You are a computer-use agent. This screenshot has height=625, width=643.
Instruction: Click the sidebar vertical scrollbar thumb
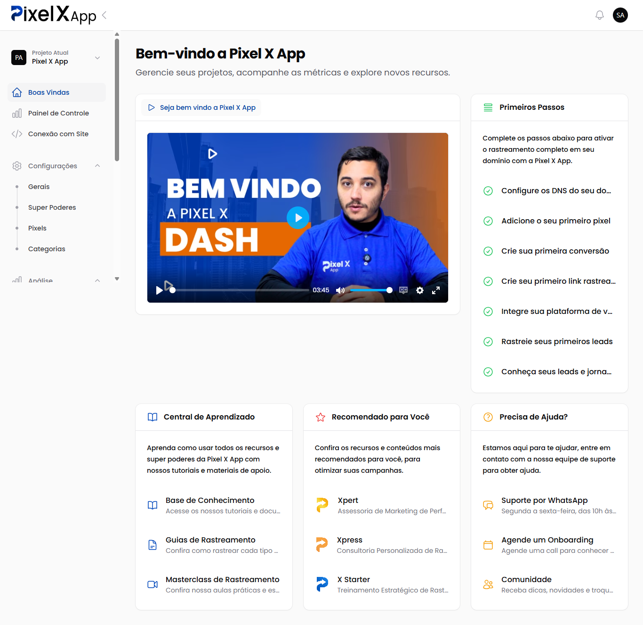[x=117, y=100]
